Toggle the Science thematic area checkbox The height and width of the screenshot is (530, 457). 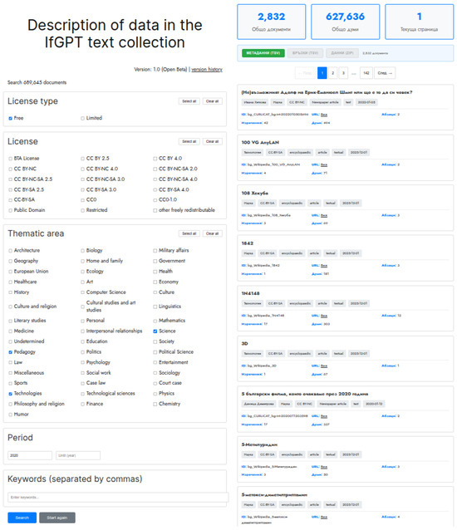coord(155,331)
